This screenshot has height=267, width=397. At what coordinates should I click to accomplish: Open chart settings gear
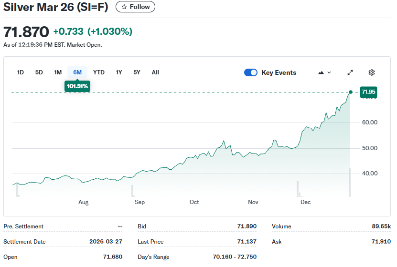pyautogui.click(x=371, y=72)
